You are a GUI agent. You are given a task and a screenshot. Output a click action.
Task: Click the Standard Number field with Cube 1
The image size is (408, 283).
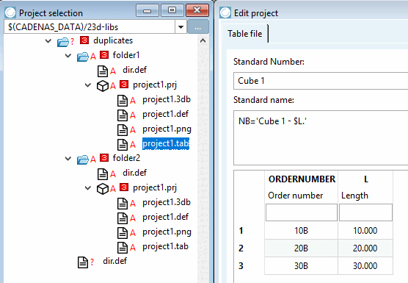(x=321, y=81)
